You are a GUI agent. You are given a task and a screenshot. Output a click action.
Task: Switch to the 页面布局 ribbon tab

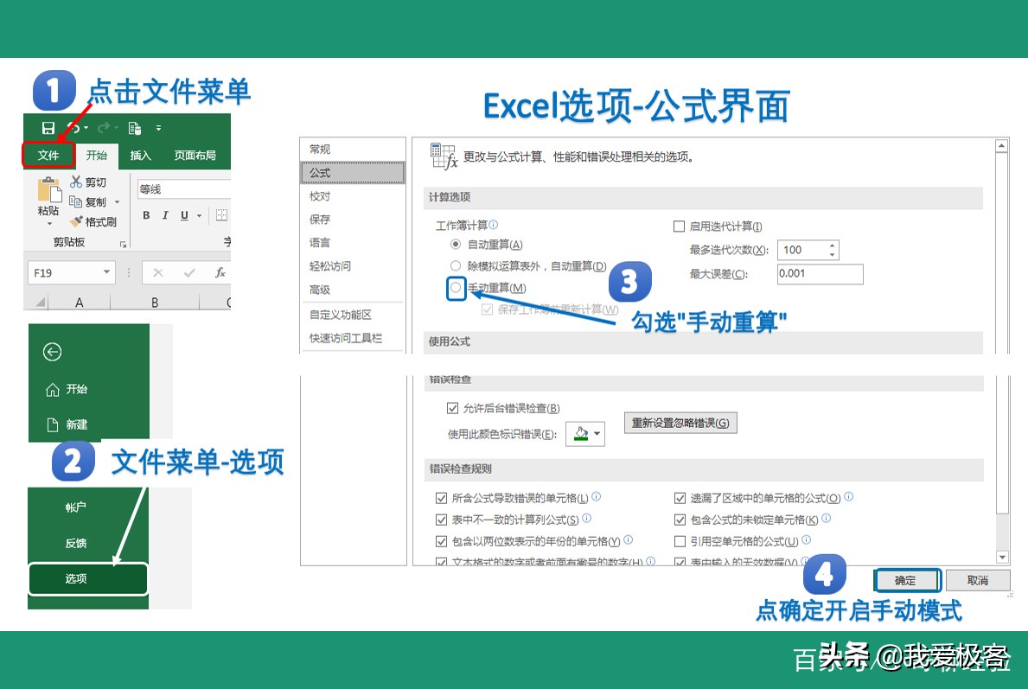(195, 156)
